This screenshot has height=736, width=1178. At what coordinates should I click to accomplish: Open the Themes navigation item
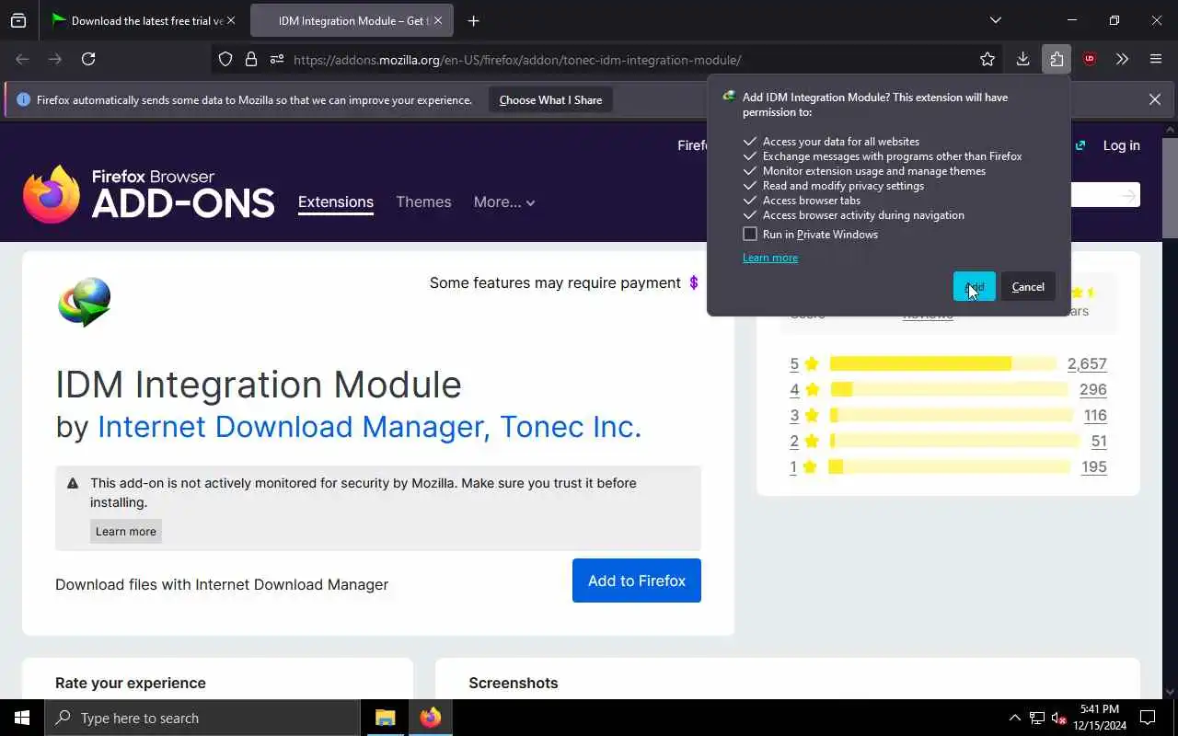[x=423, y=201]
